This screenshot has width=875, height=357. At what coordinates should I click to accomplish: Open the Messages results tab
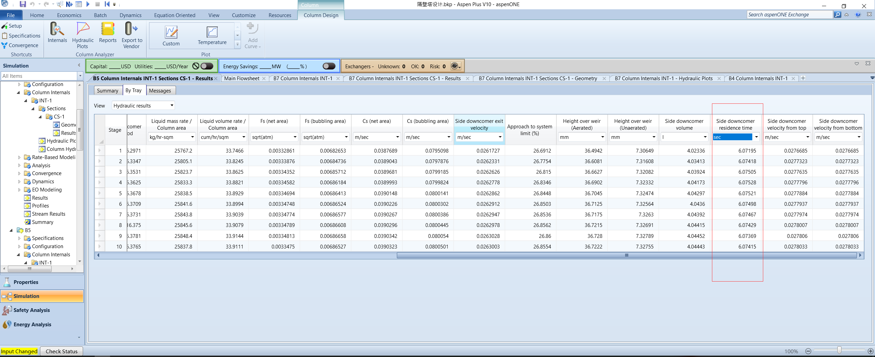(x=160, y=90)
